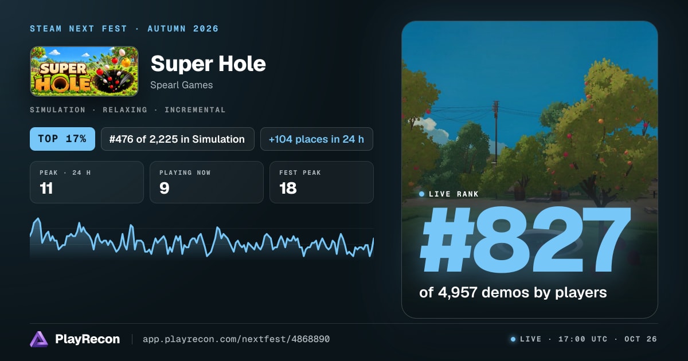Click the #827 rank number

(525, 241)
